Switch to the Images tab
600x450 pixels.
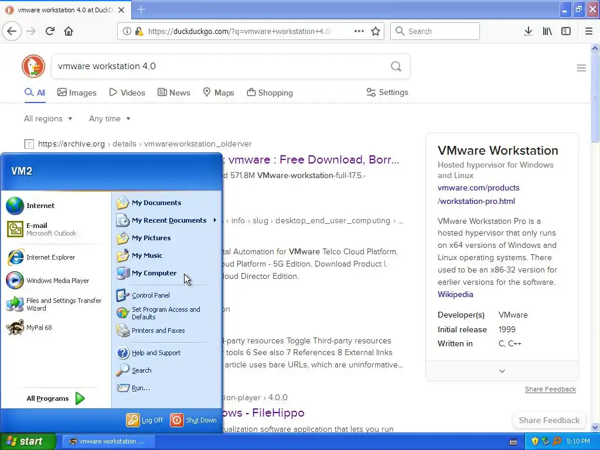pyautogui.click(x=77, y=93)
